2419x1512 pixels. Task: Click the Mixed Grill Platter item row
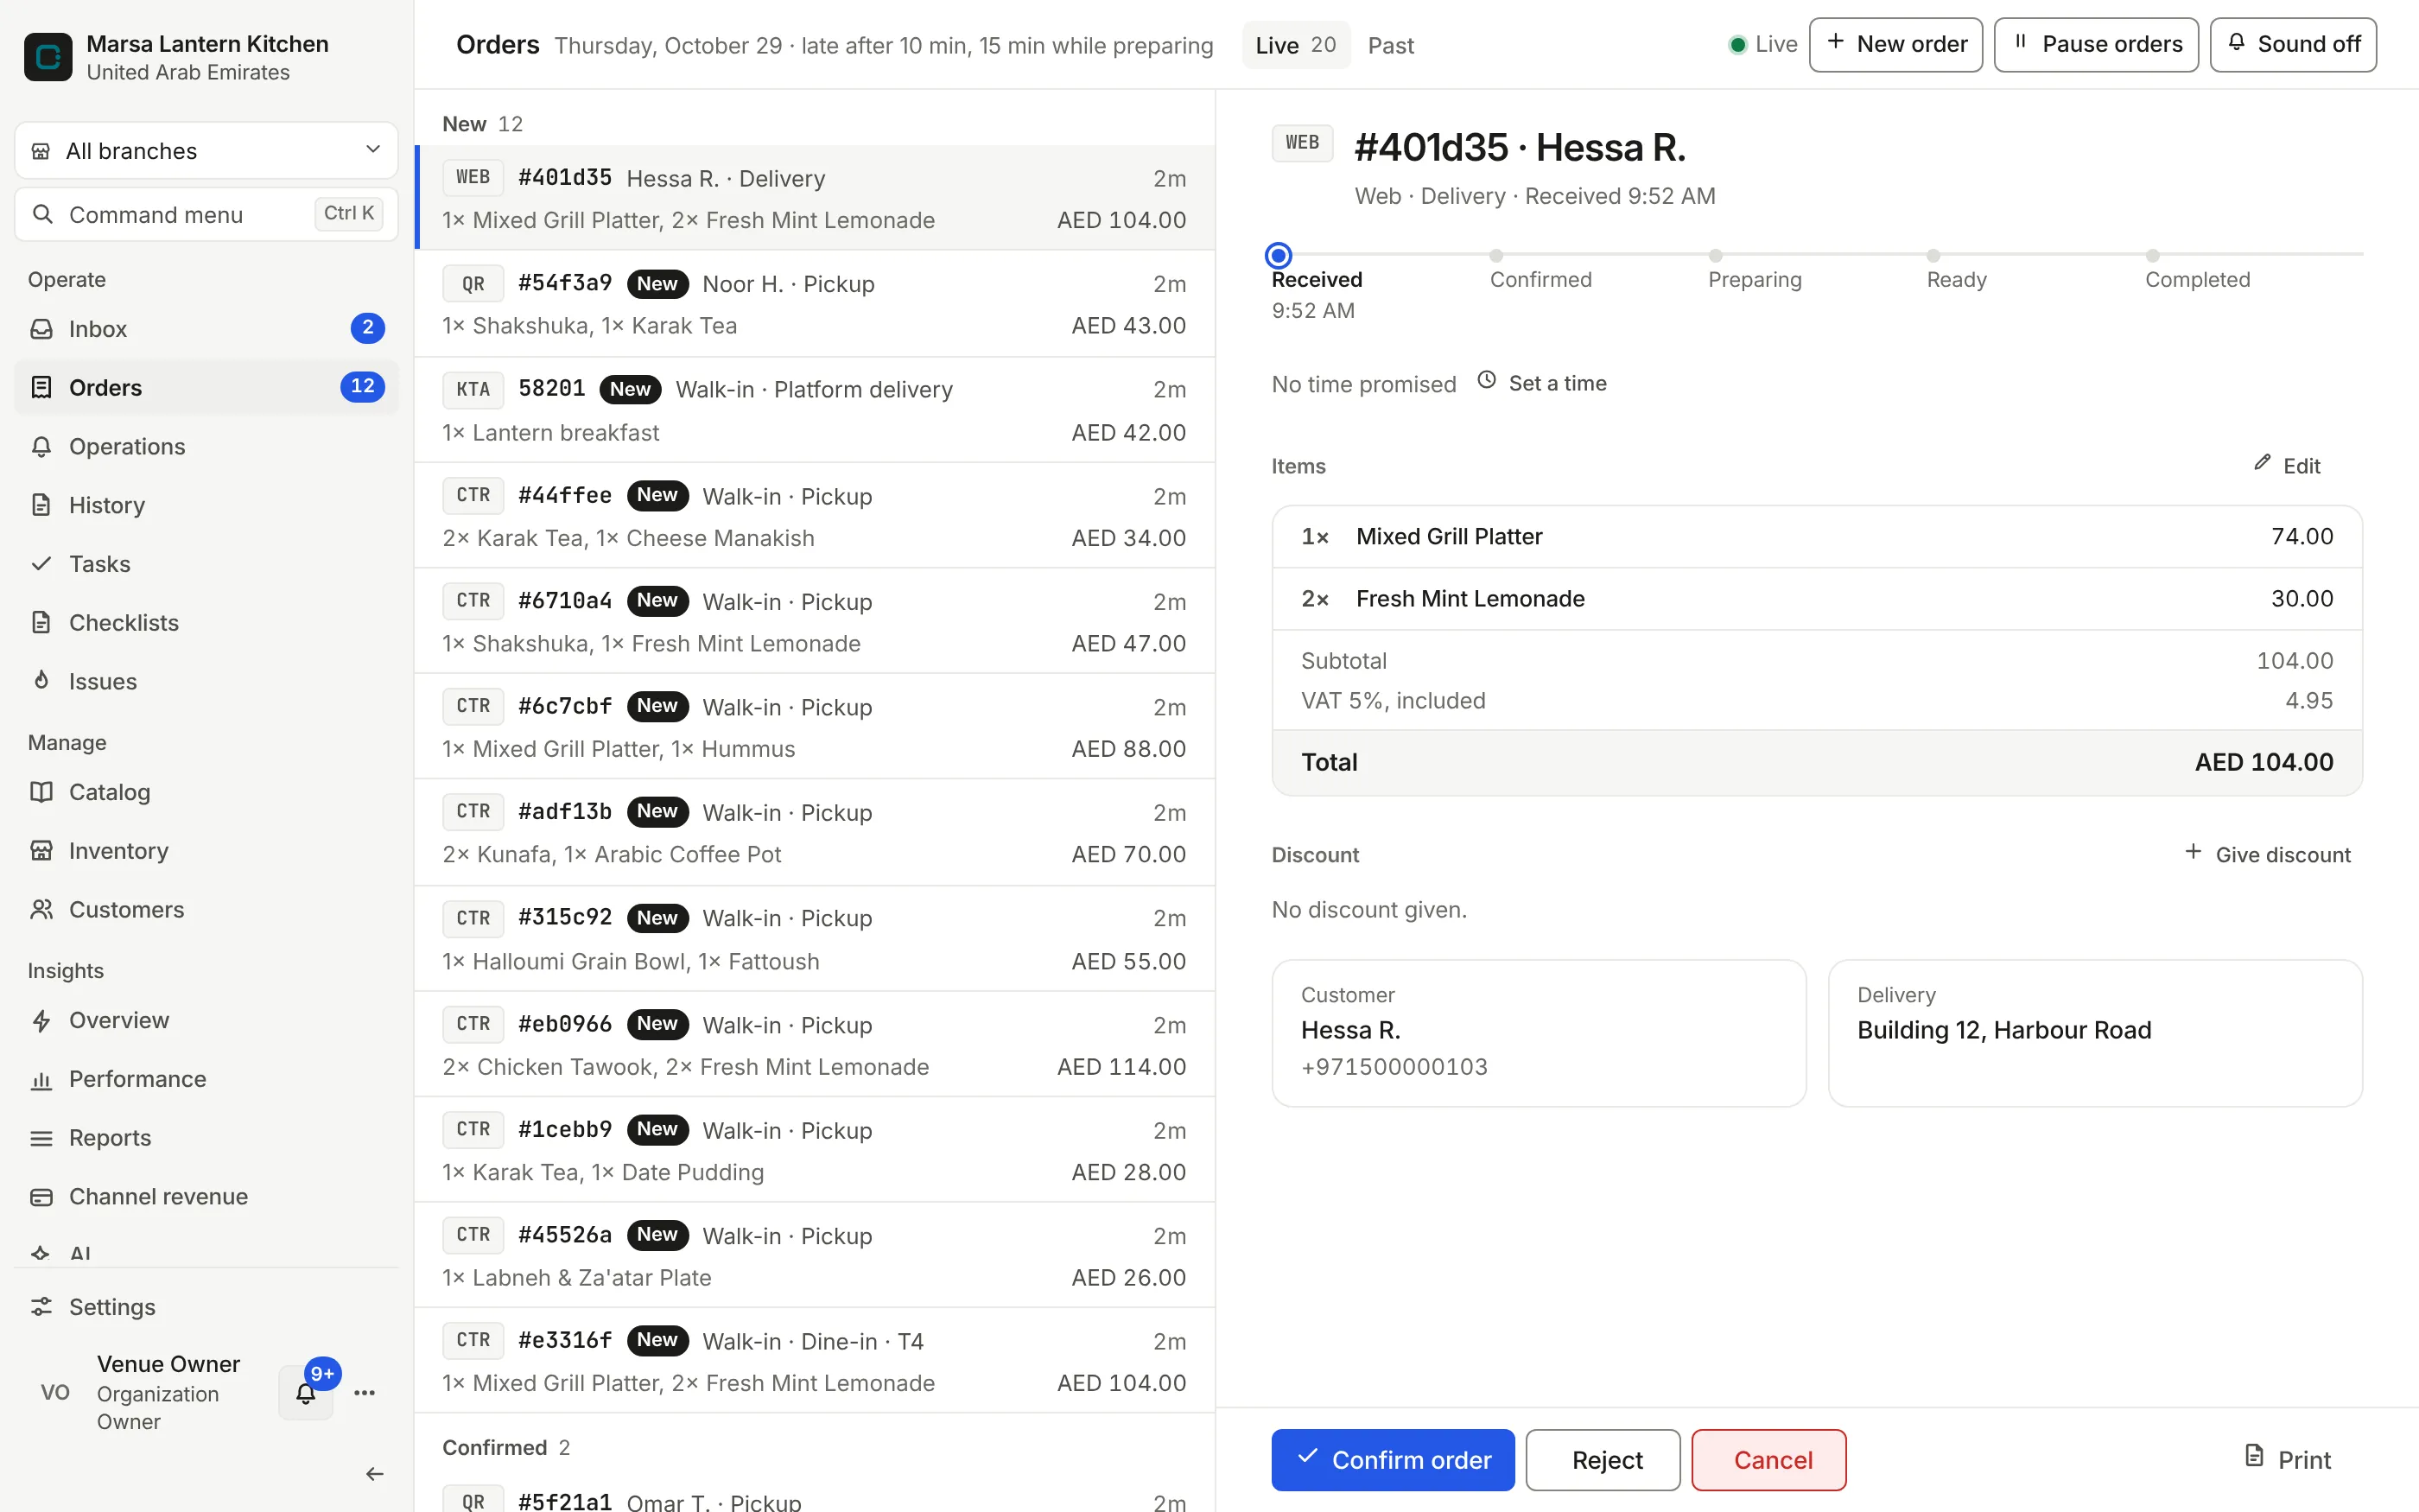[x=1816, y=537]
